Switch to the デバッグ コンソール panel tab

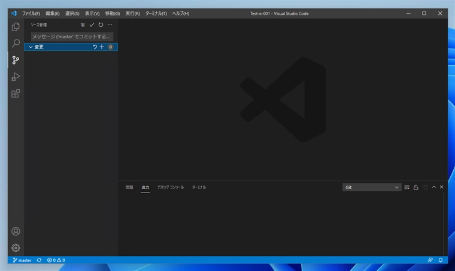point(171,187)
